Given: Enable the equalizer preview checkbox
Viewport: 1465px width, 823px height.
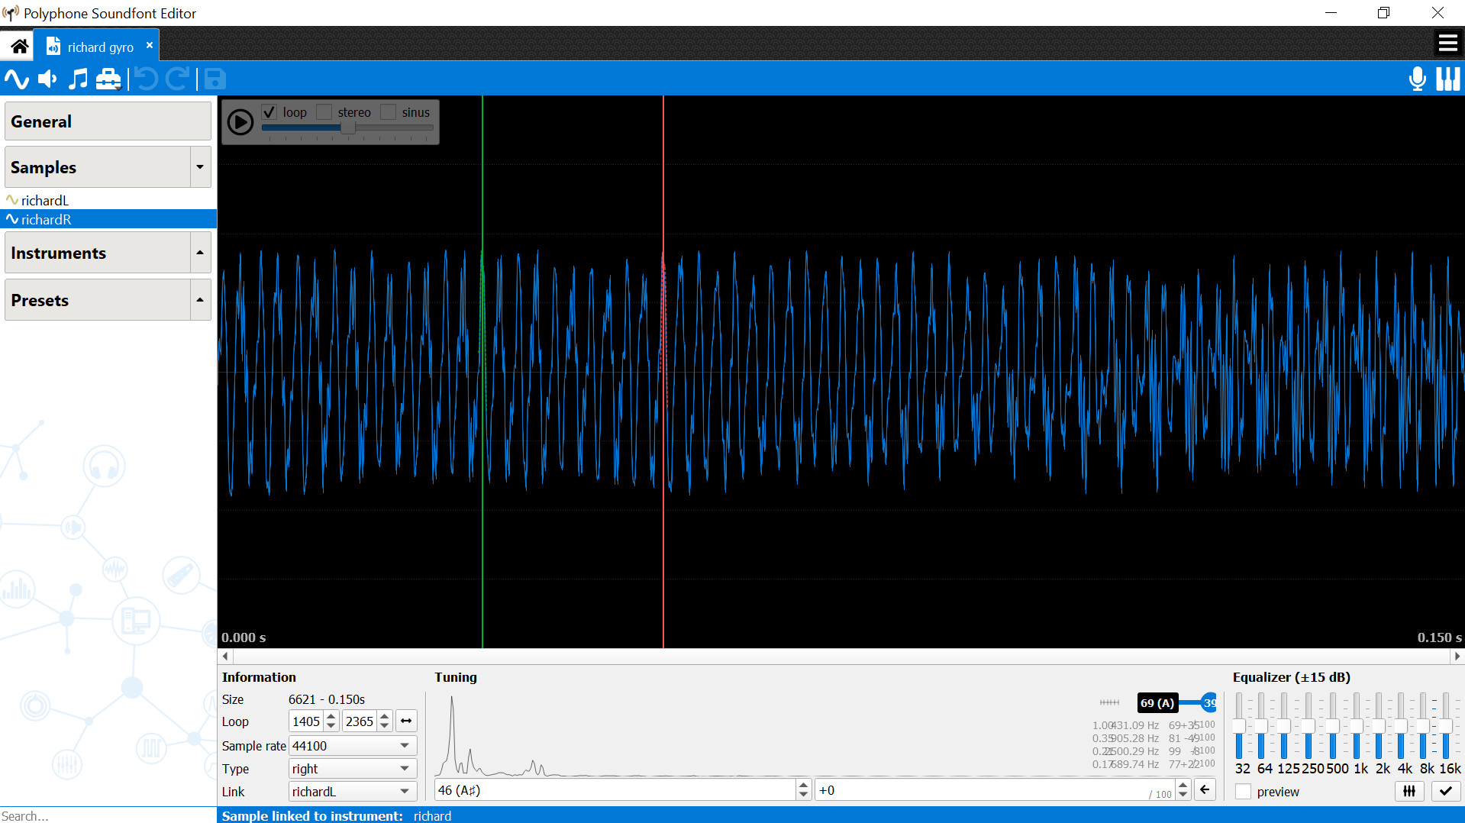Looking at the screenshot, I should [x=1243, y=792].
